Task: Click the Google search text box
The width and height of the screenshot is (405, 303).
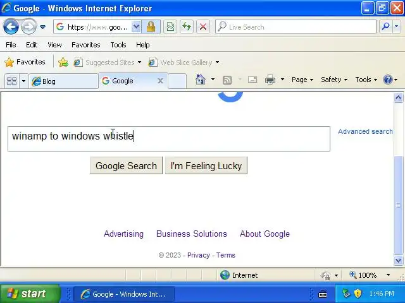Action: click(169, 139)
